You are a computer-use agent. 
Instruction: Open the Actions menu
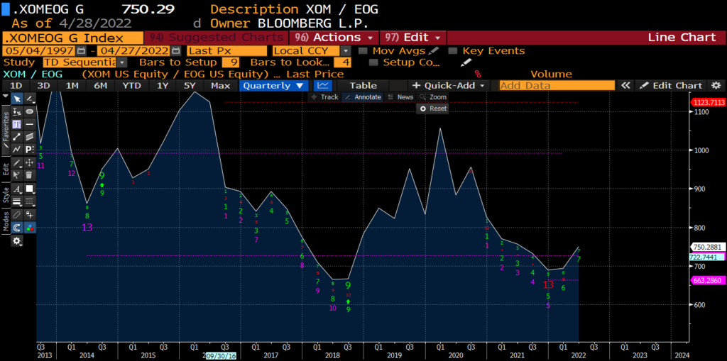[x=334, y=38]
